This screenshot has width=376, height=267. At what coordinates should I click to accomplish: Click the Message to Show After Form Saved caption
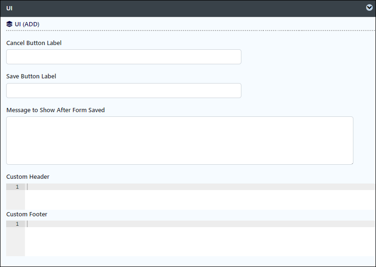[56, 110]
